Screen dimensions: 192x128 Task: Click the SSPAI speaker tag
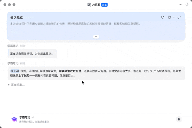click(x=15, y=71)
